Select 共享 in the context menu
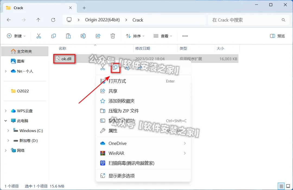Image resolution: width=293 pixels, height=190 pixels. click(143, 91)
